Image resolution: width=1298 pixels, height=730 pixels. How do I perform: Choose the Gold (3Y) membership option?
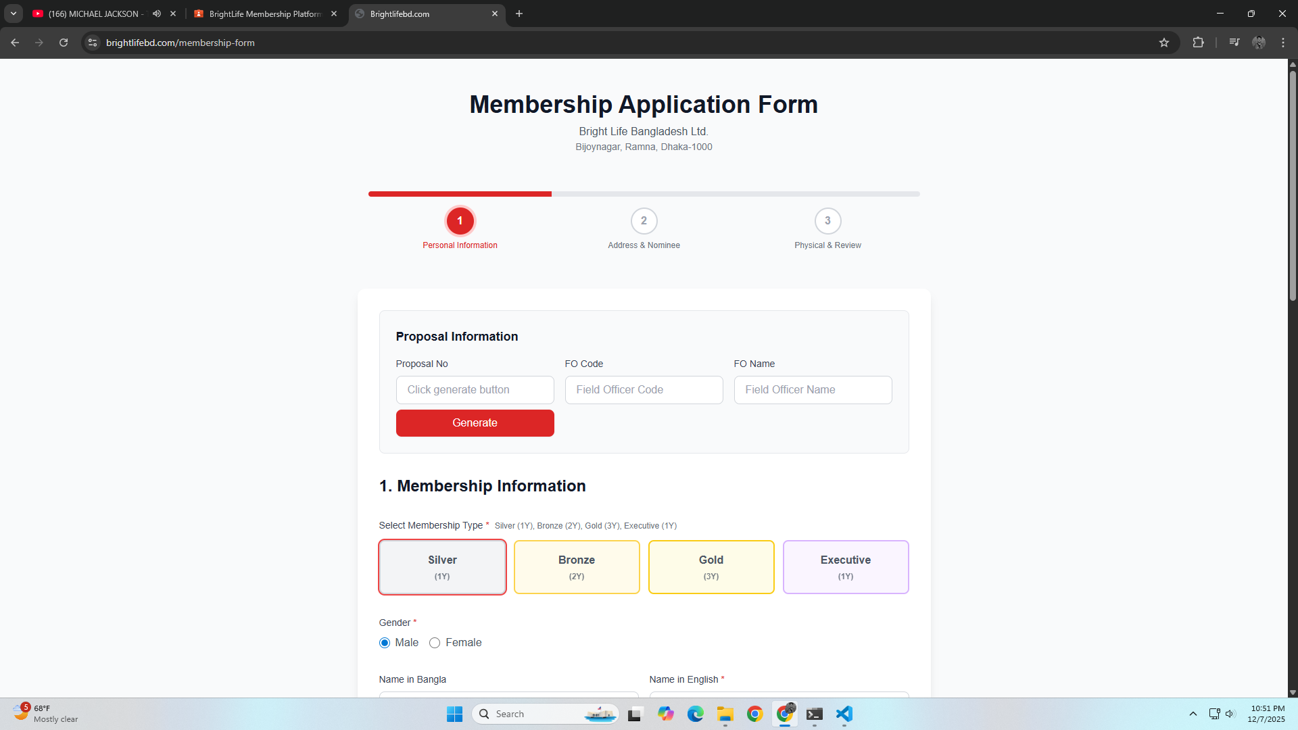coord(711,567)
